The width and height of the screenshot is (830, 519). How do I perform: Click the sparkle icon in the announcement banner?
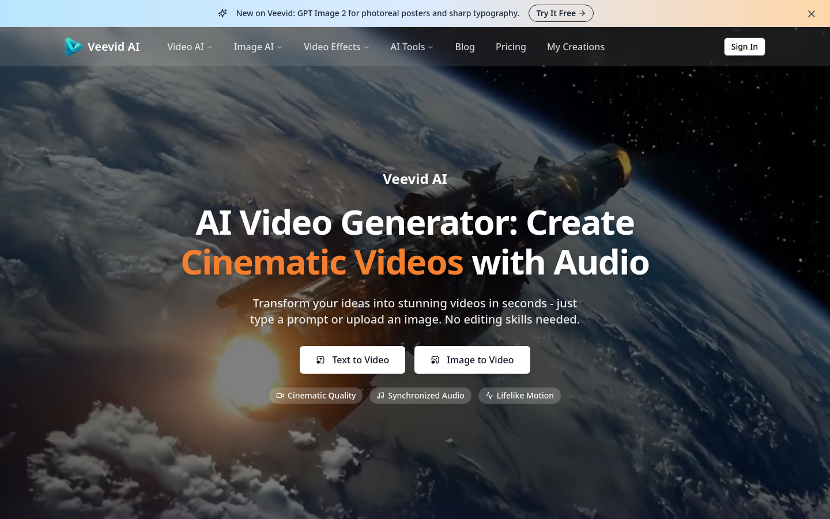[222, 13]
